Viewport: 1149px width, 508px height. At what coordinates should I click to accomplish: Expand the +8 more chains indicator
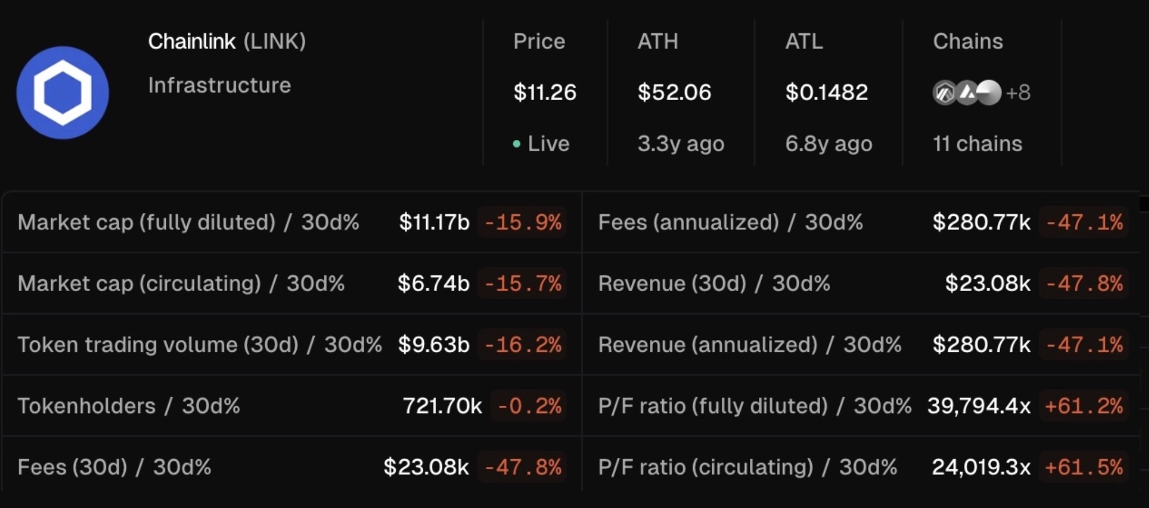point(1018,93)
